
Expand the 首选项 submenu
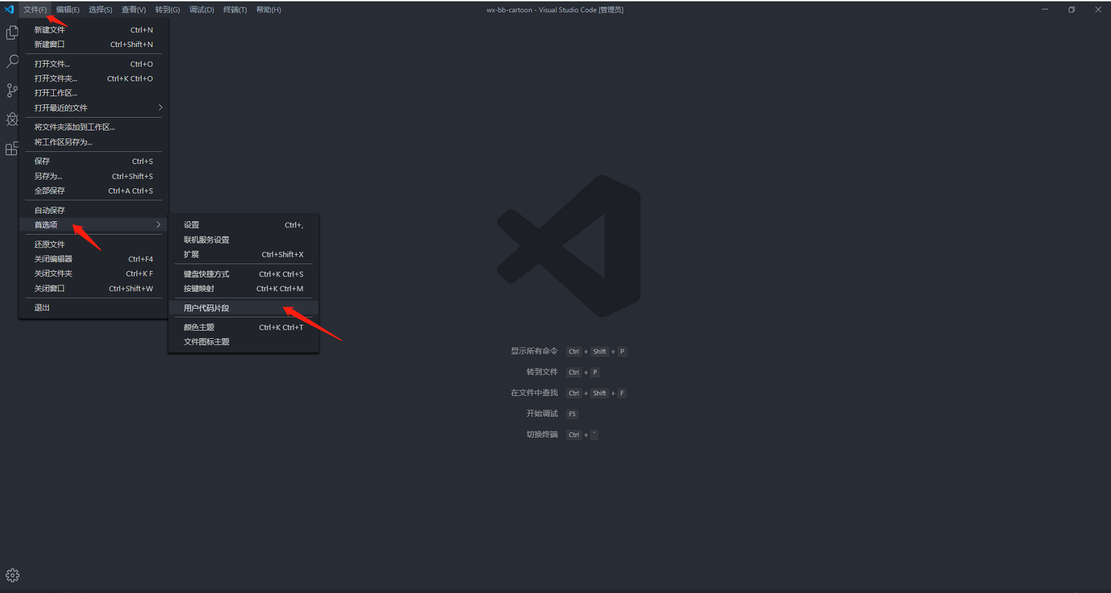click(93, 225)
